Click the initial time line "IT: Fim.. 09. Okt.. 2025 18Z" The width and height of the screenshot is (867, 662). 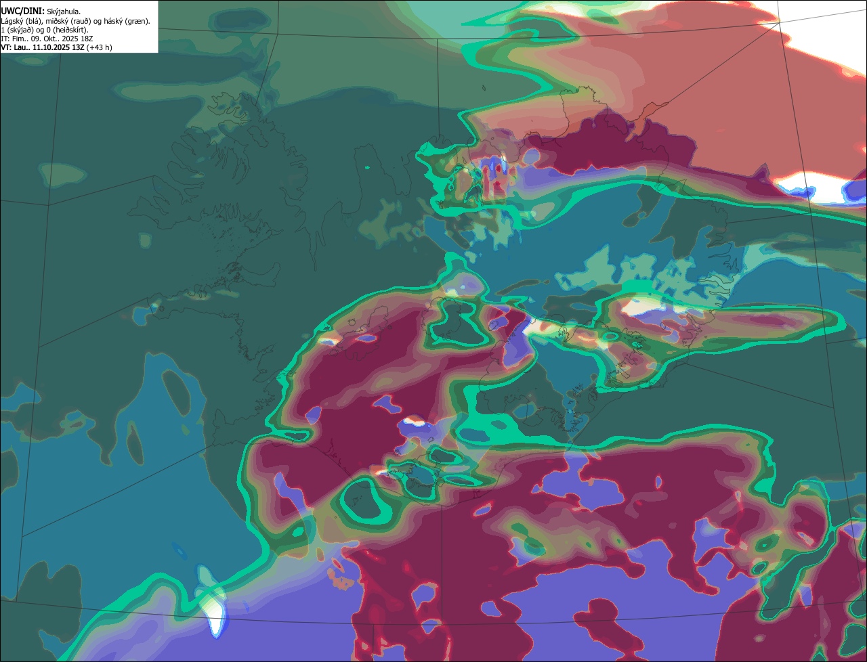tap(47, 39)
